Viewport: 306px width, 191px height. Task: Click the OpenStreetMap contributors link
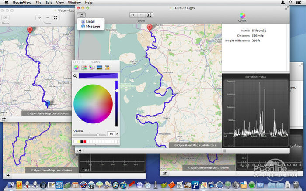tap(196, 145)
